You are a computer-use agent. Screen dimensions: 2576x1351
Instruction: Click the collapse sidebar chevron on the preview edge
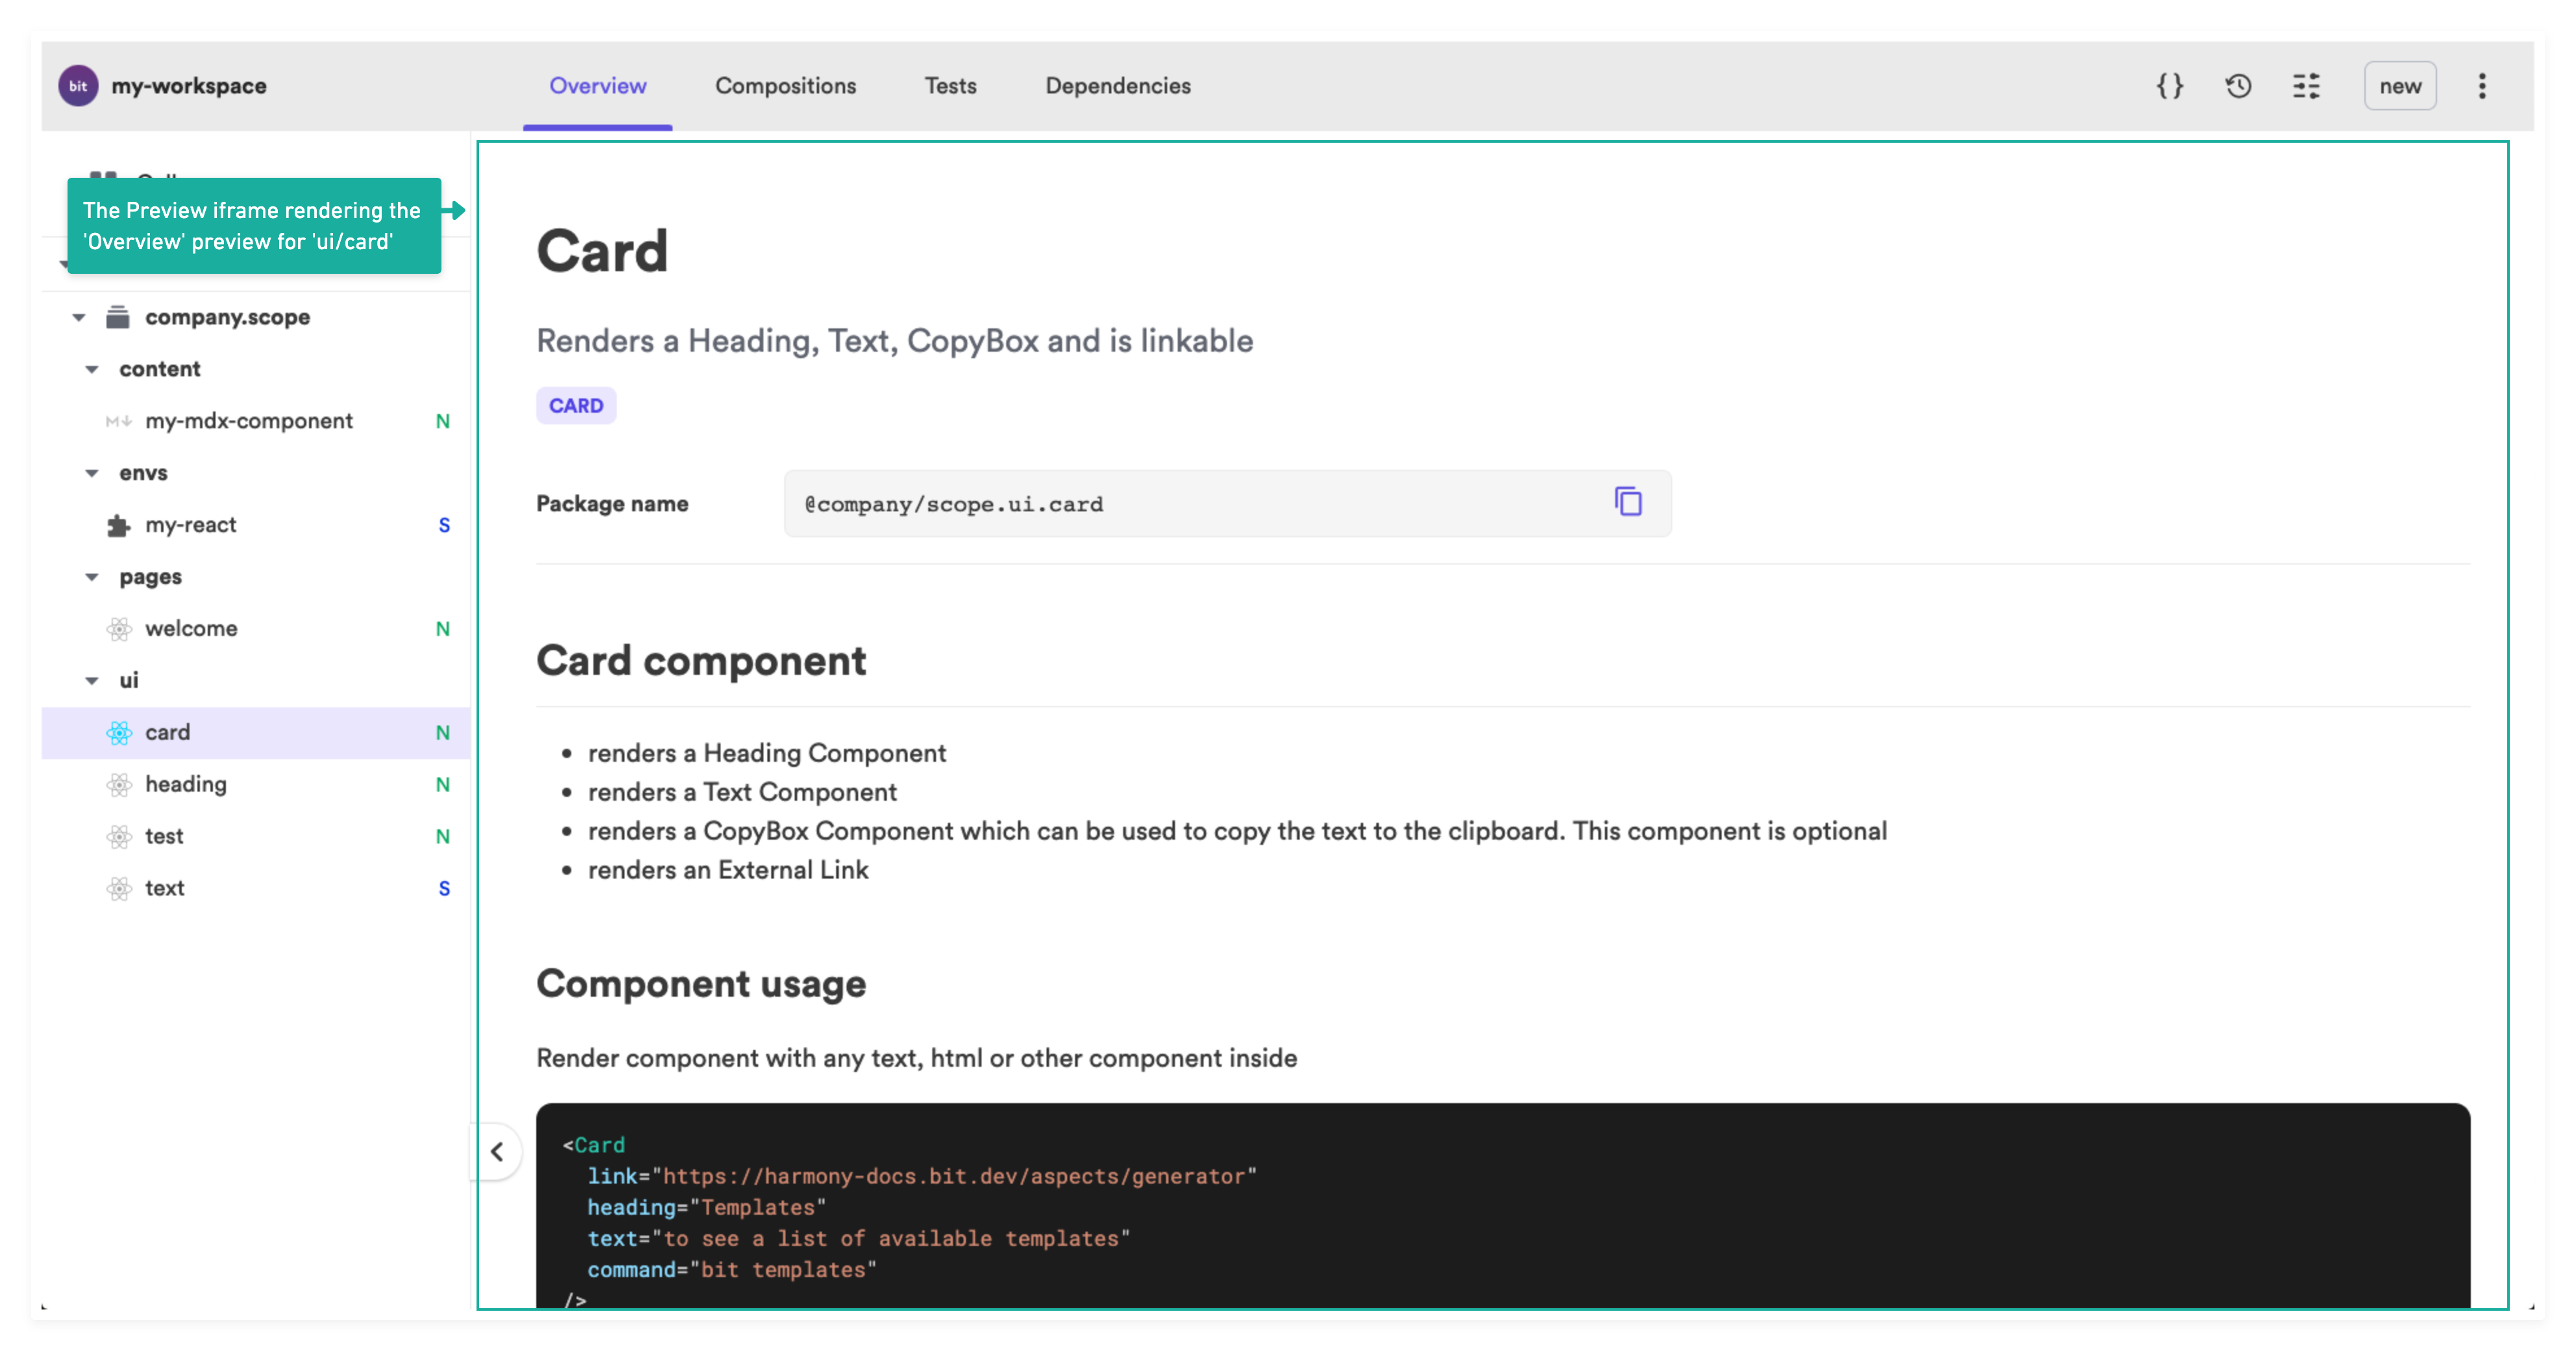point(496,1151)
